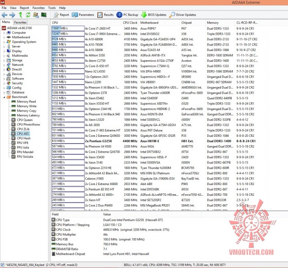This screenshot has height=268, width=288.
Task: Expand the Motherboard tree node
Action: click(4, 37)
